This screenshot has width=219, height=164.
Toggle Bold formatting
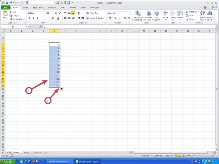(x=29, y=18)
